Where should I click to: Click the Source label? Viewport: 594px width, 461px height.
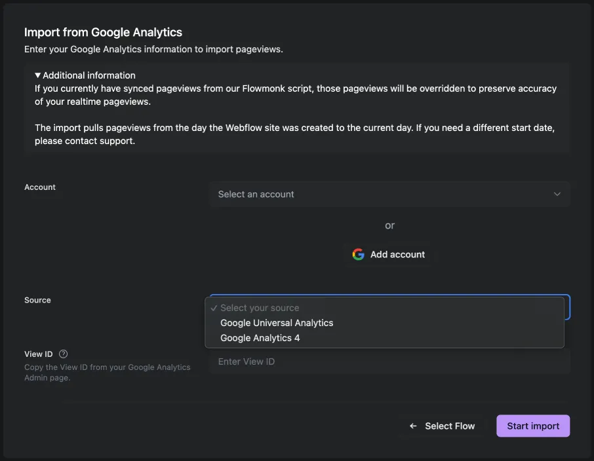pos(37,300)
